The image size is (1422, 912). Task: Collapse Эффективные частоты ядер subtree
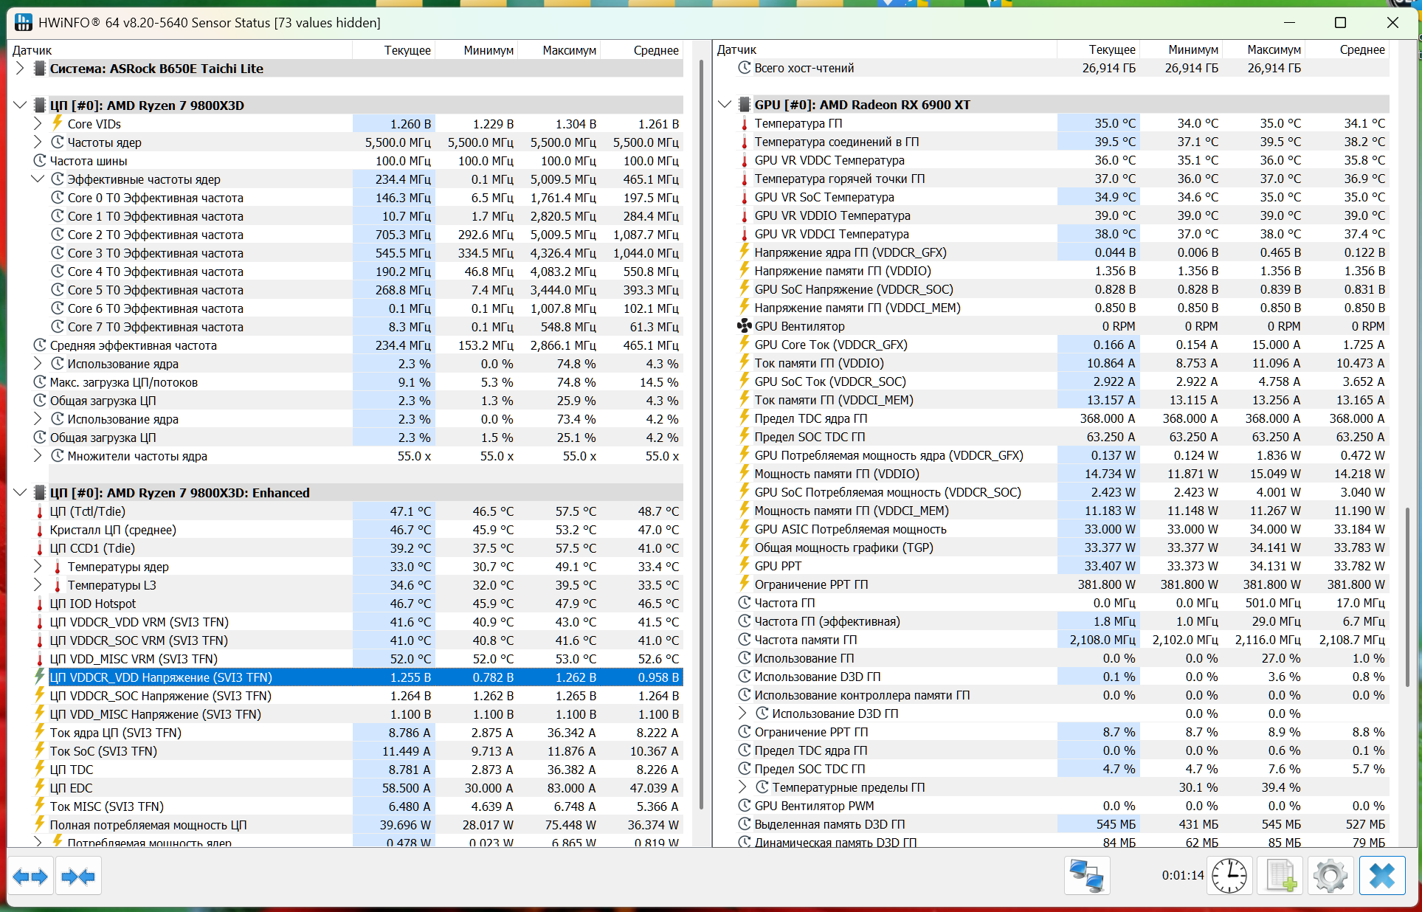click(x=38, y=179)
